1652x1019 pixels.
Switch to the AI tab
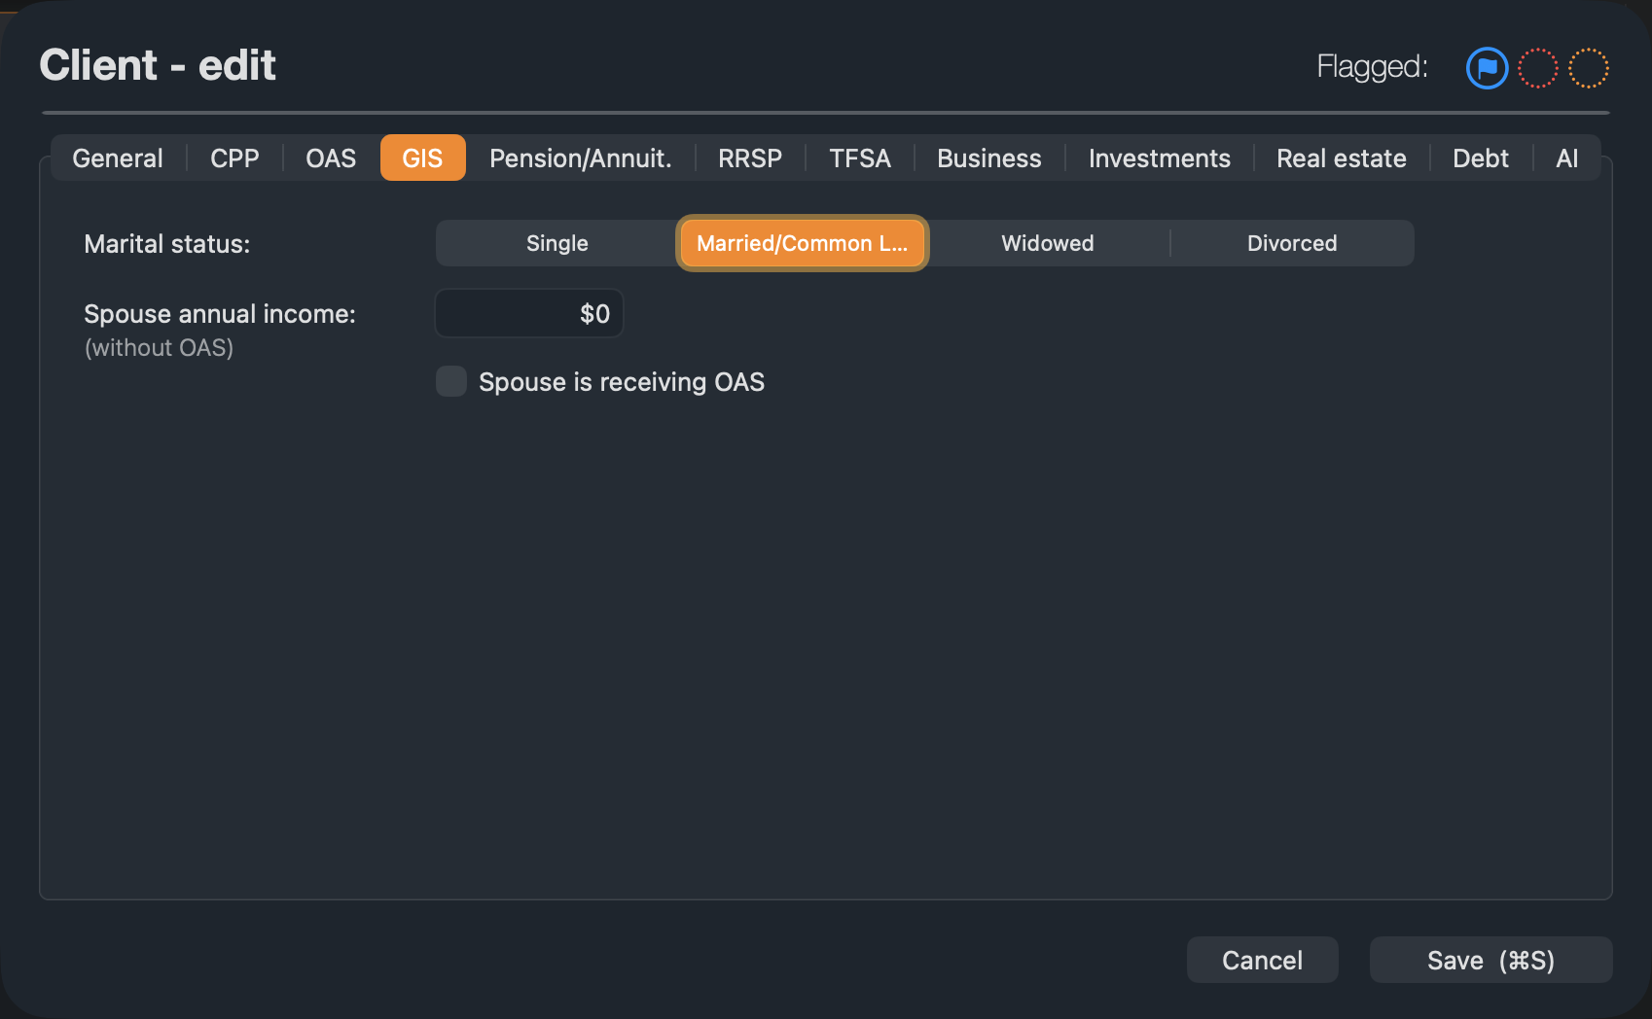click(1567, 158)
